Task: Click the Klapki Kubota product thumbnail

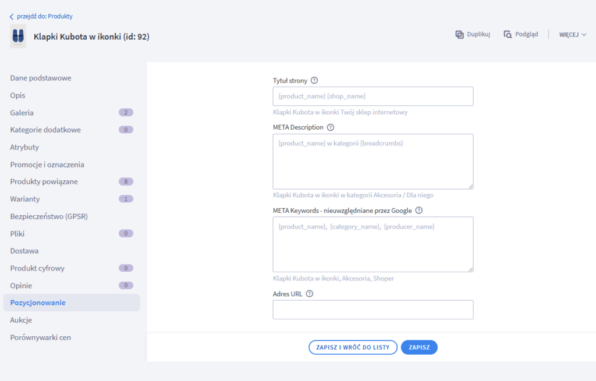Action: [18, 37]
